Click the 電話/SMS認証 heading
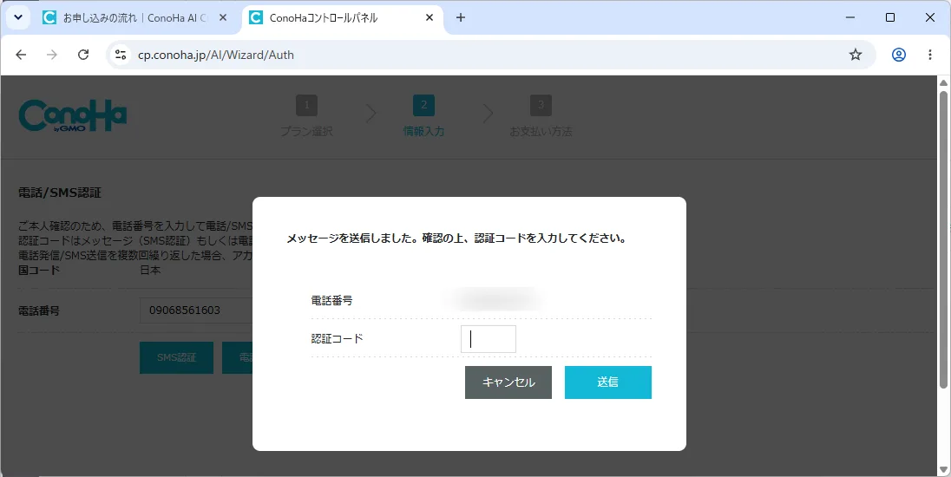951x477 pixels. click(60, 193)
